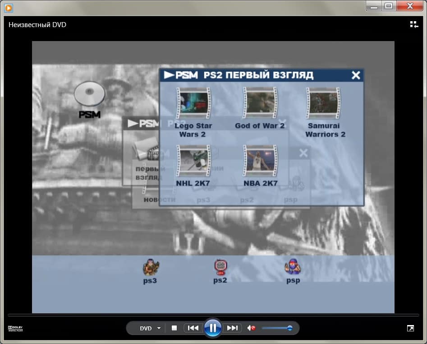
Task: Unmute the player sound
Action: coord(251,328)
